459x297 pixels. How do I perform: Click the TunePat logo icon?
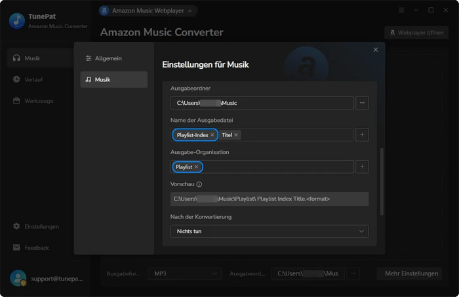(17, 21)
